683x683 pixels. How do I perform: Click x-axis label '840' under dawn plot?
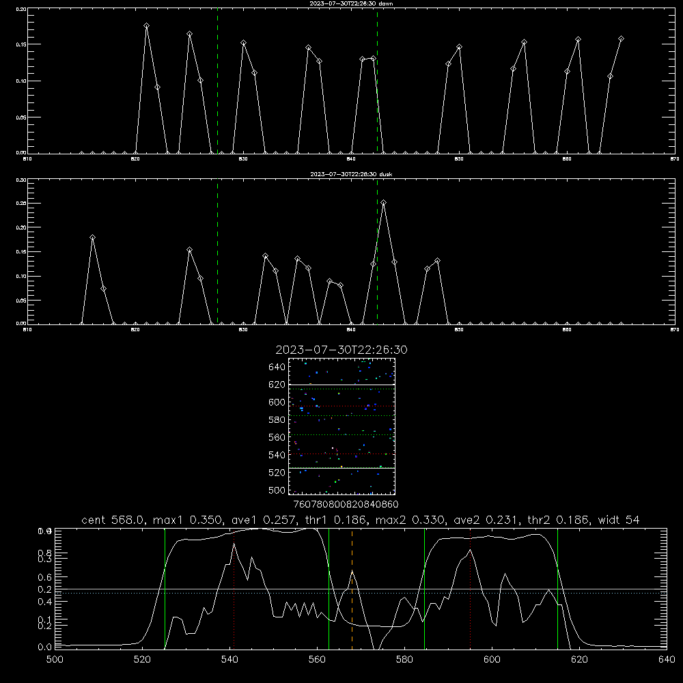pos(351,159)
